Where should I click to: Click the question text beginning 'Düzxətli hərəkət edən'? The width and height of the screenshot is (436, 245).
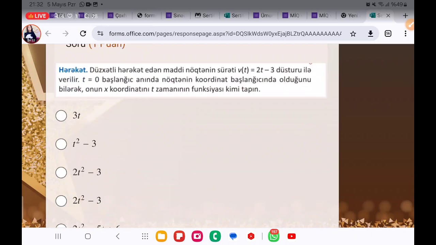tap(185, 80)
